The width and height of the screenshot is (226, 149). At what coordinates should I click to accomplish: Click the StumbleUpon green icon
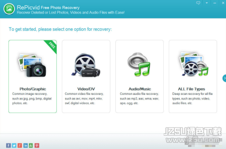click(x=31, y=145)
